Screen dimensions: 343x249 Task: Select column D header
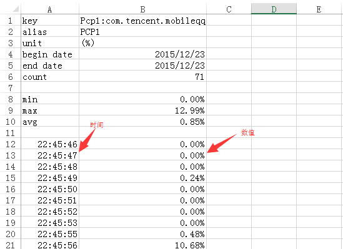pyautogui.click(x=274, y=9)
